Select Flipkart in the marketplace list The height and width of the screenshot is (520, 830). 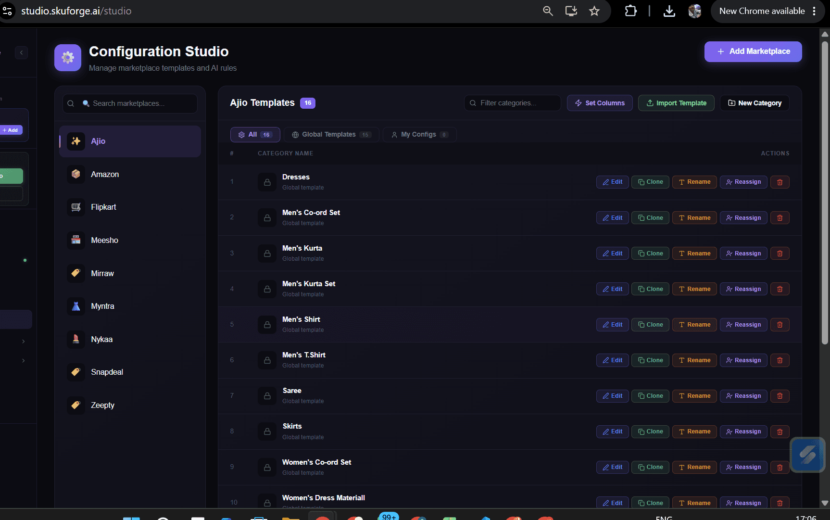coord(130,207)
